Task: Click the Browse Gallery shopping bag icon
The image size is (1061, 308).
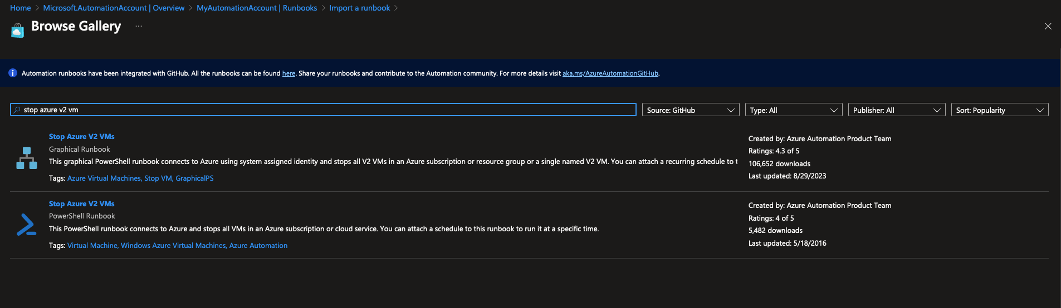Action: tap(18, 30)
